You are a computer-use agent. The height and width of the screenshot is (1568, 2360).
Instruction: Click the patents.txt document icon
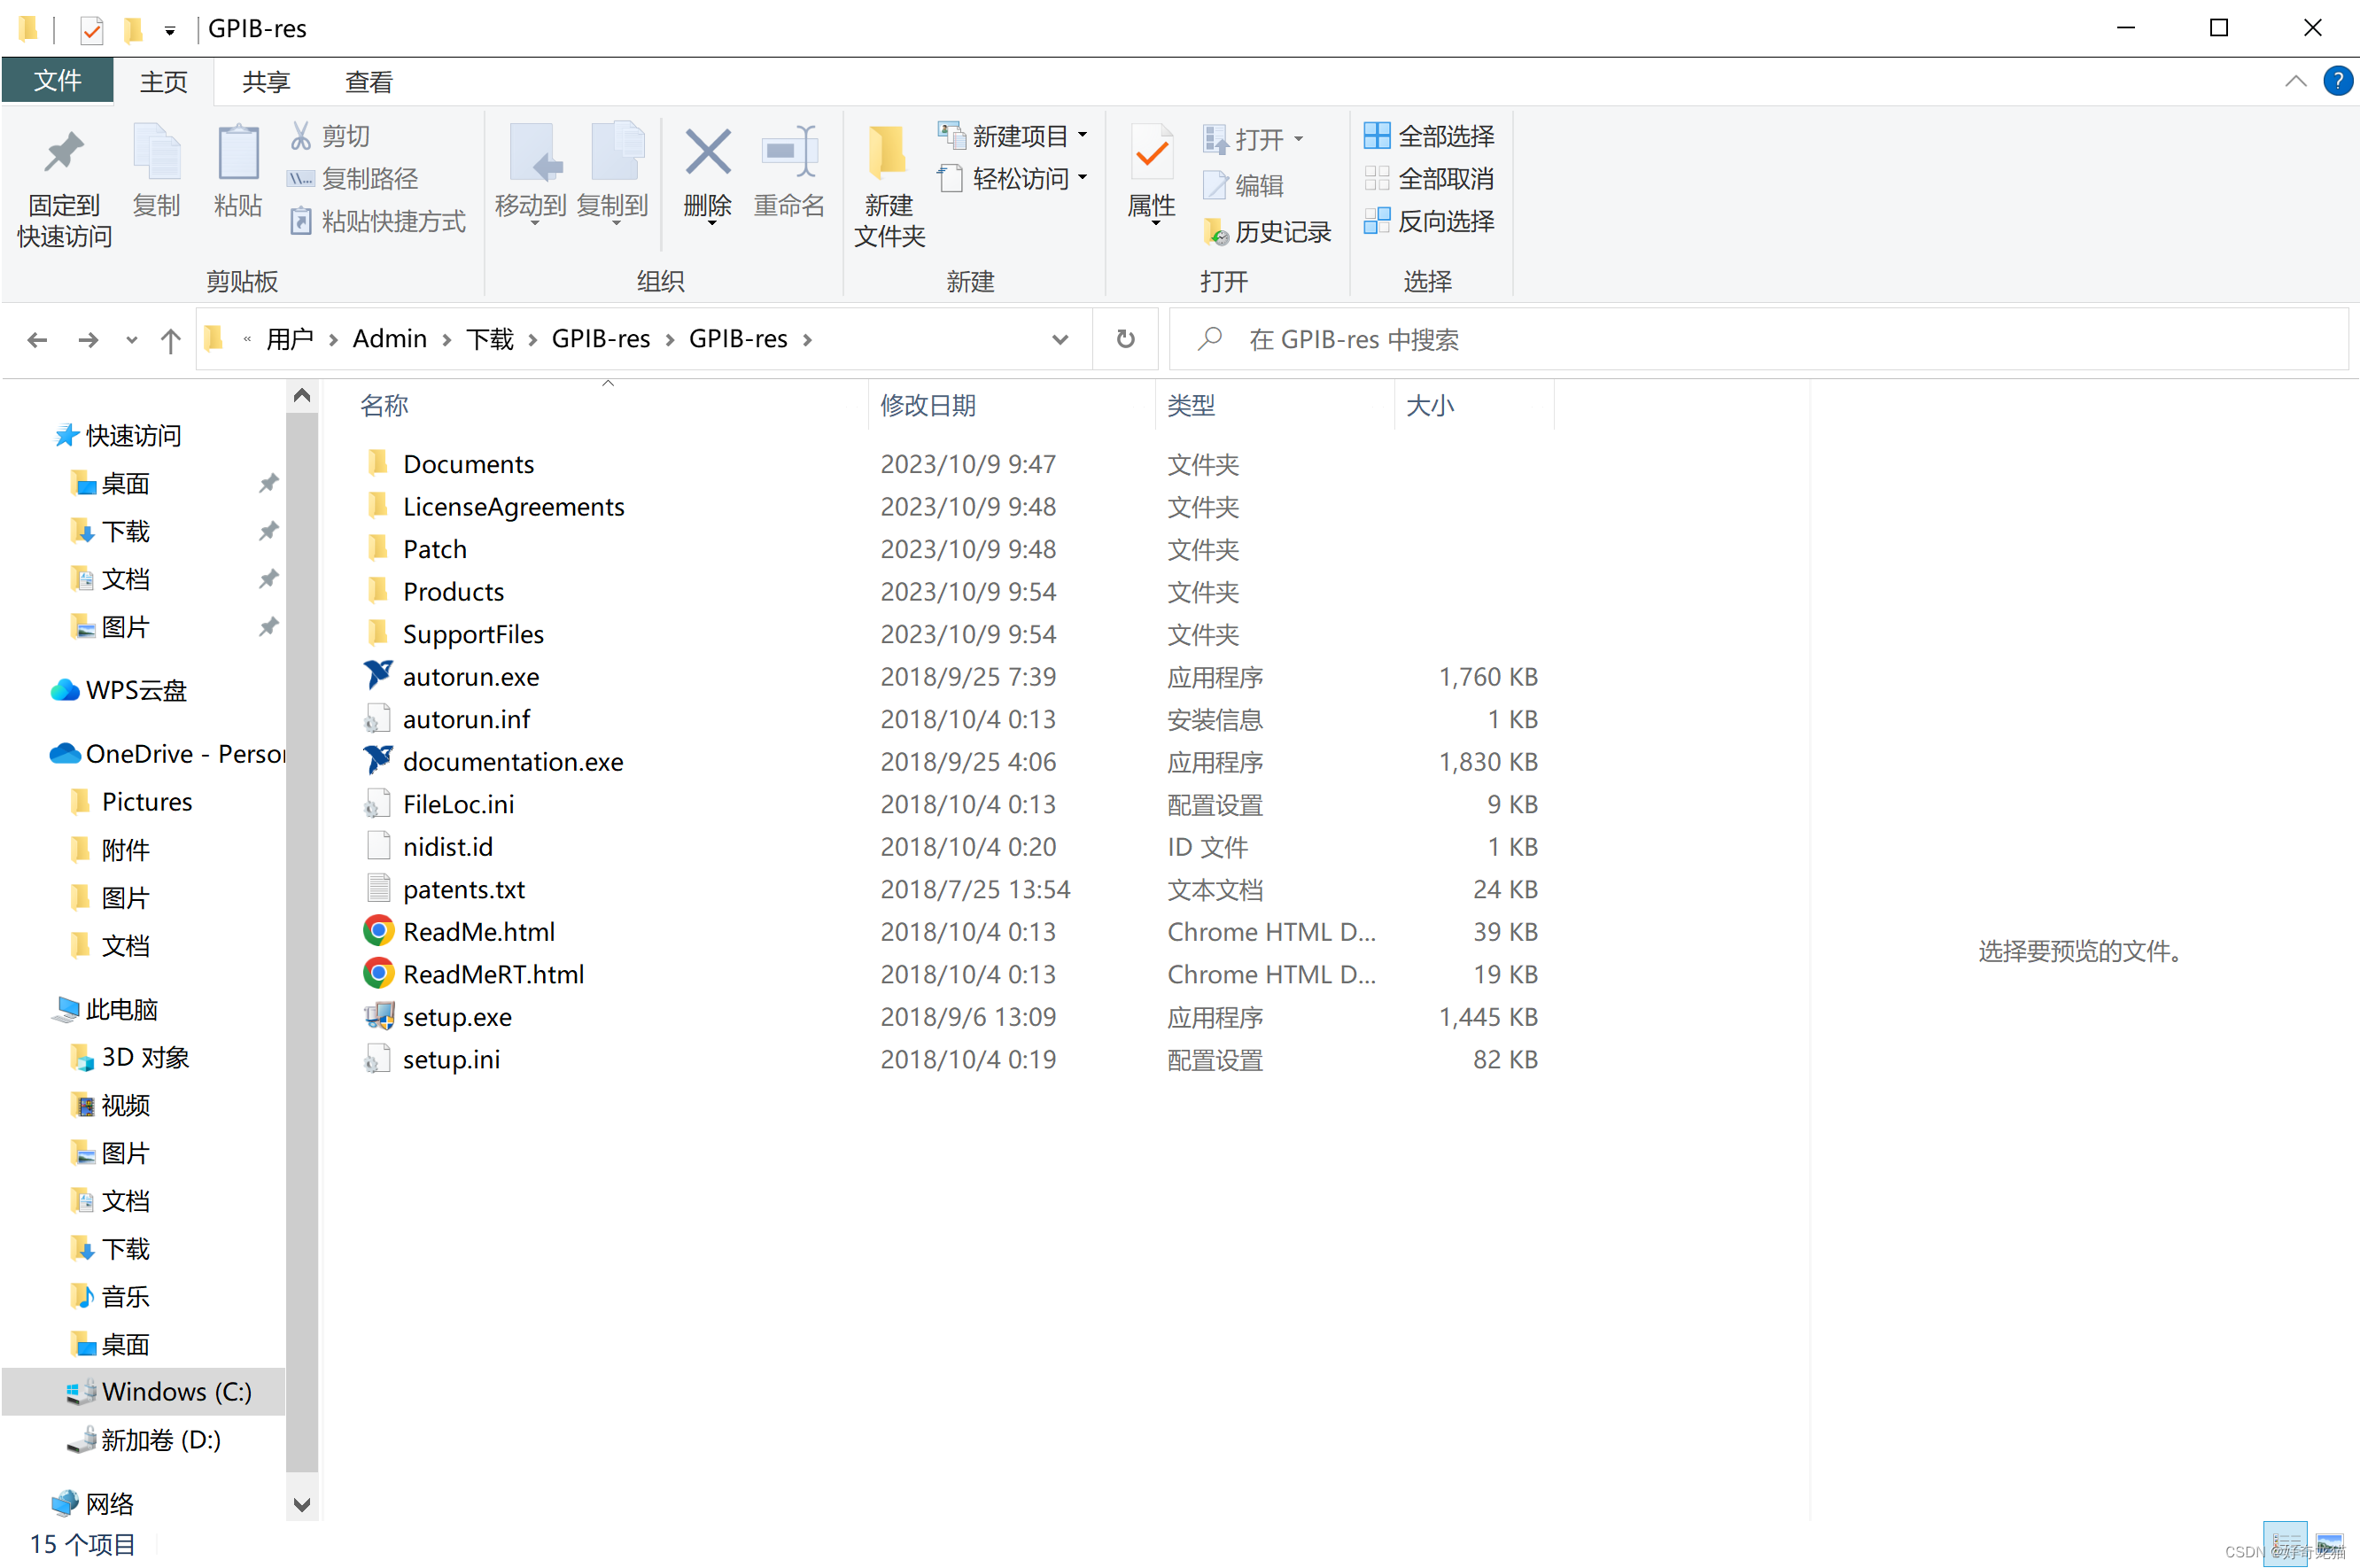(375, 889)
